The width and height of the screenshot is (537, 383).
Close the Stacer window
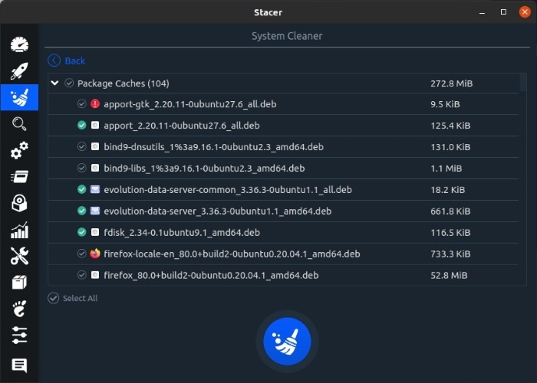[x=525, y=12]
